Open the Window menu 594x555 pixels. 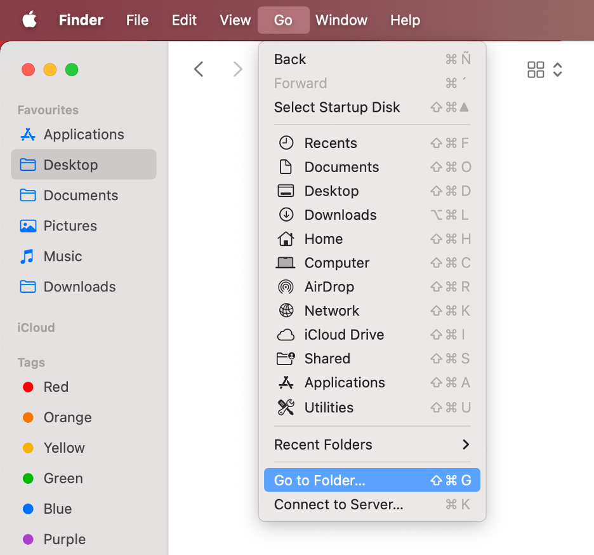point(341,20)
